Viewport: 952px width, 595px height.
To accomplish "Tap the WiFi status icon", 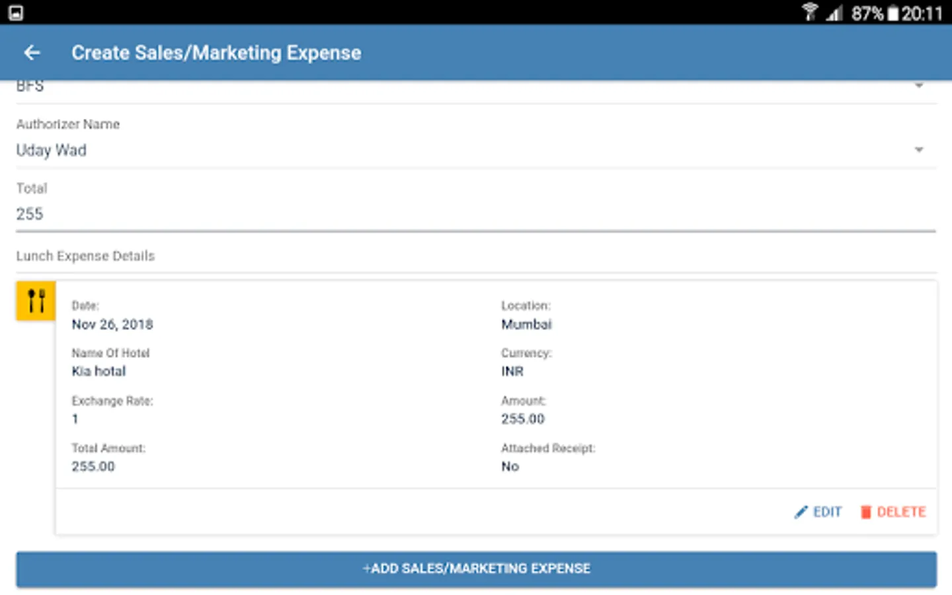I will point(809,13).
